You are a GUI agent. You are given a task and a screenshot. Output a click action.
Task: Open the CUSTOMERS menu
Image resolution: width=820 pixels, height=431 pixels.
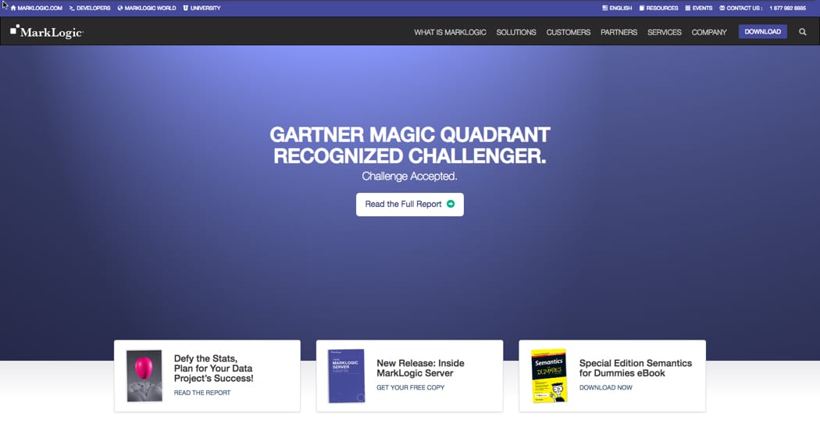click(569, 32)
